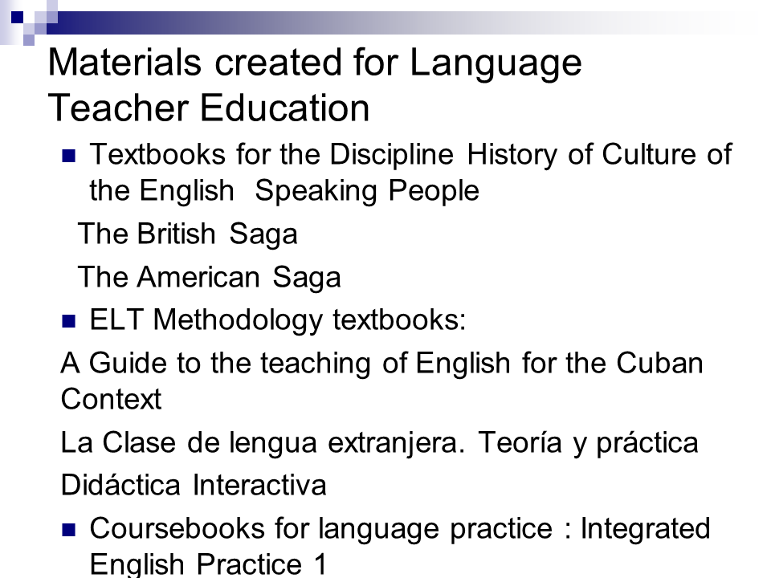The width and height of the screenshot is (771, 578).
Task: Click the square bullet beside 'Textbooks for the Discipline'
Action: pos(69,157)
